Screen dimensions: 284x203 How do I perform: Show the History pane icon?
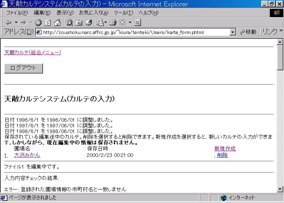click(88, 22)
